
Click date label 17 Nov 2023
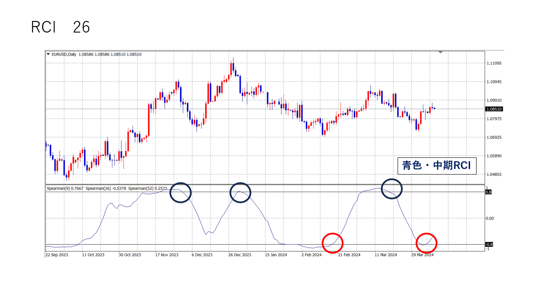tap(167, 255)
